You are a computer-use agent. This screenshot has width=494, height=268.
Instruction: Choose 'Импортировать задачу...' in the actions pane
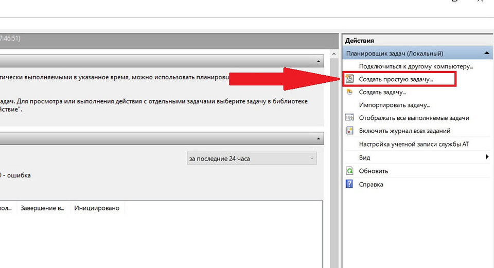coord(394,105)
